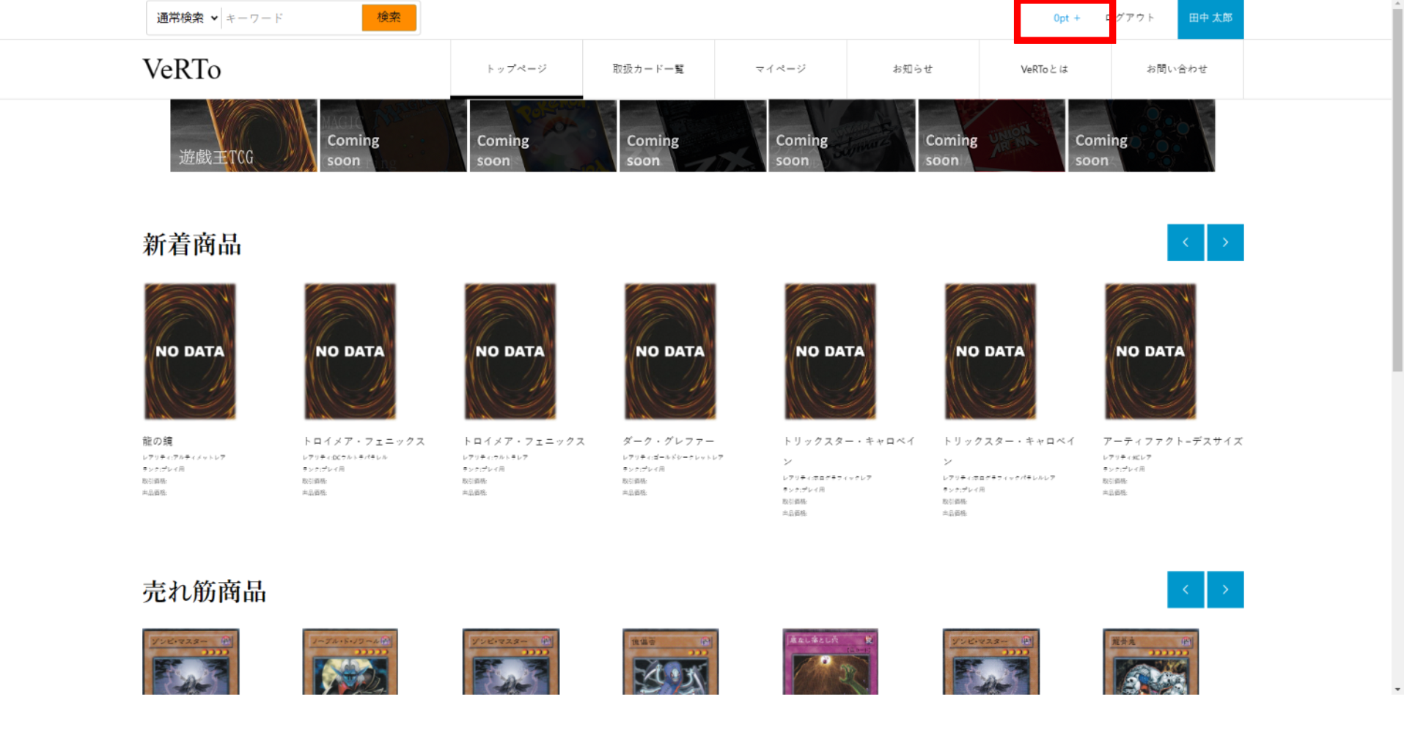1404x741 pixels.
Task: Click the Coming soon banner with Magic background
Action: [393, 136]
